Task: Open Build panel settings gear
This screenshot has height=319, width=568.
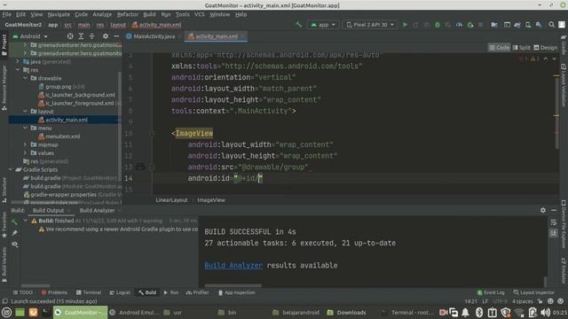Action: (x=542, y=210)
